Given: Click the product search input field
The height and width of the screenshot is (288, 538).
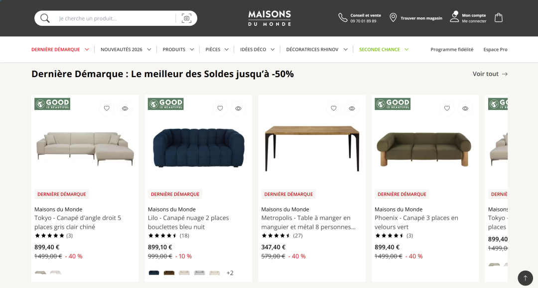Looking at the screenshot, I should point(115,18).
